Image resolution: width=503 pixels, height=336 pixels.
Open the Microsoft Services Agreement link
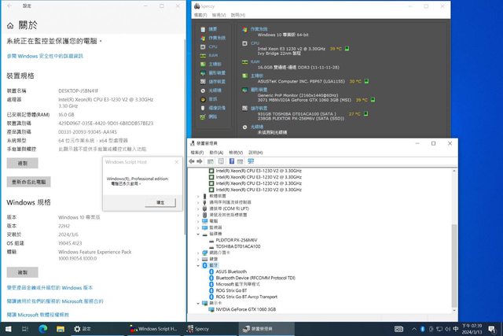click(55, 301)
